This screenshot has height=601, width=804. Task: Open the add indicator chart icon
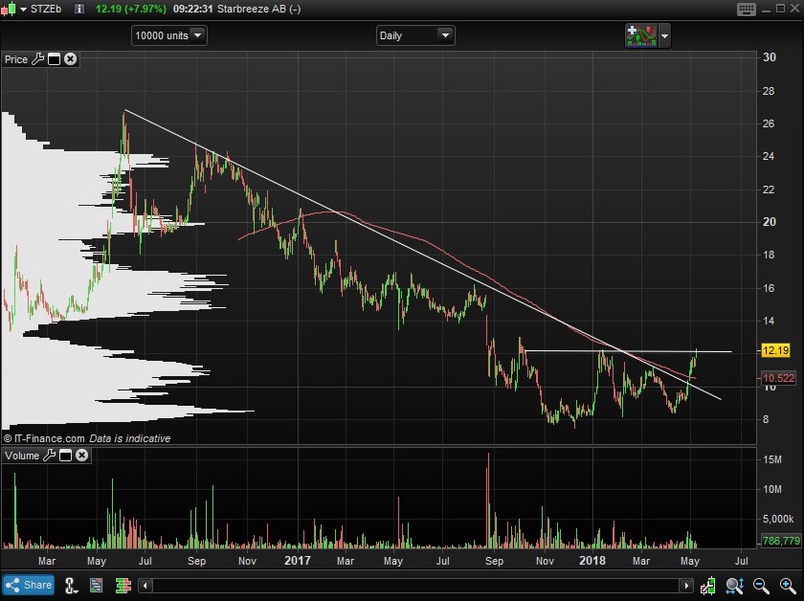point(641,36)
